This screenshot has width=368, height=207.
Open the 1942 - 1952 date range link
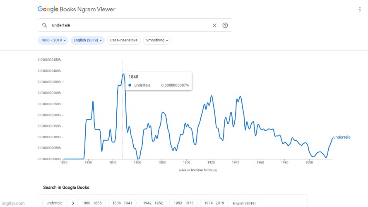pyautogui.click(x=153, y=203)
